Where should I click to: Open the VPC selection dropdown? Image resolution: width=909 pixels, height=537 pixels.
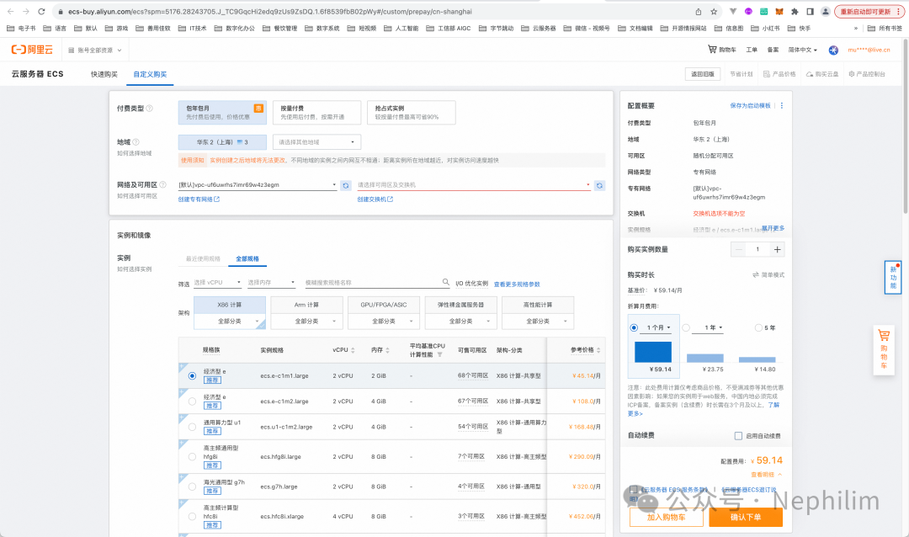[258, 185]
